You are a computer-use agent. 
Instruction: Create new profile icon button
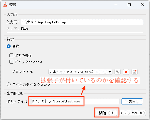point(134,72)
